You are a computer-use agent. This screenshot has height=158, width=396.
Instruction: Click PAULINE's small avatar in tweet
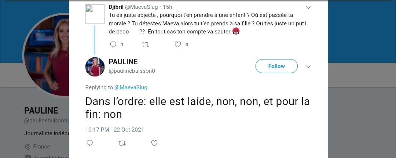point(95,67)
